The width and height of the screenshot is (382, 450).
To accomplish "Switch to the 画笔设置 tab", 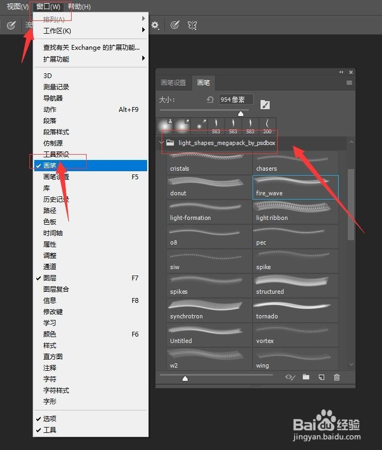I will [173, 82].
